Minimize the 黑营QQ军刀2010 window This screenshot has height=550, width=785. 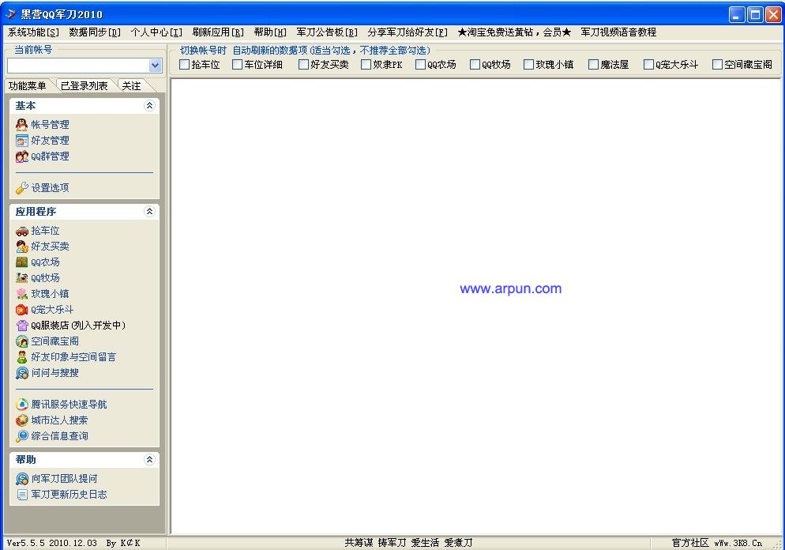[x=737, y=14]
